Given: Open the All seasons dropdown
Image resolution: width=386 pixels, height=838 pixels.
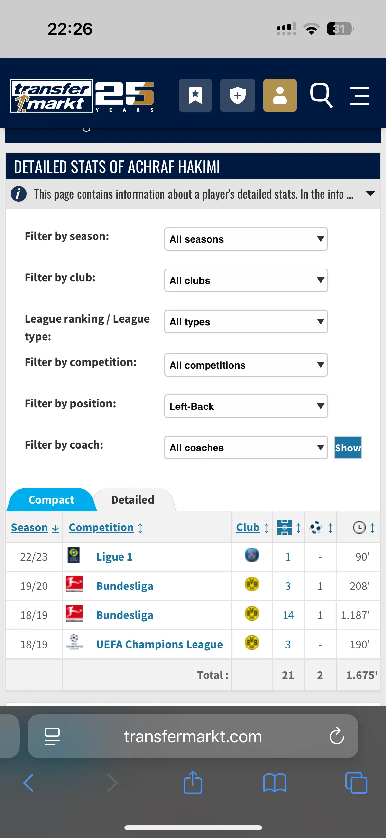Looking at the screenshot, I should click(x=246, y=239).
